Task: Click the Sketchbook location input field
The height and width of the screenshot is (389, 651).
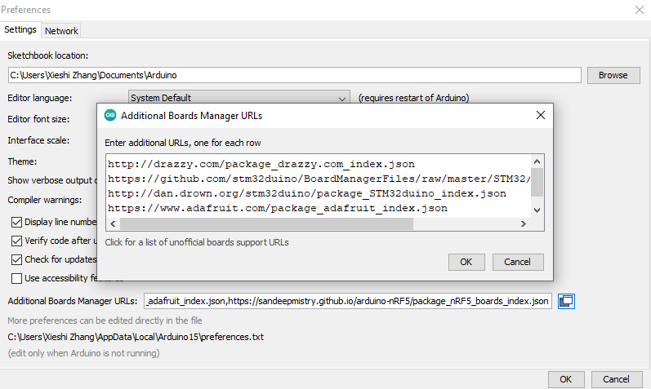Action: 294,75
